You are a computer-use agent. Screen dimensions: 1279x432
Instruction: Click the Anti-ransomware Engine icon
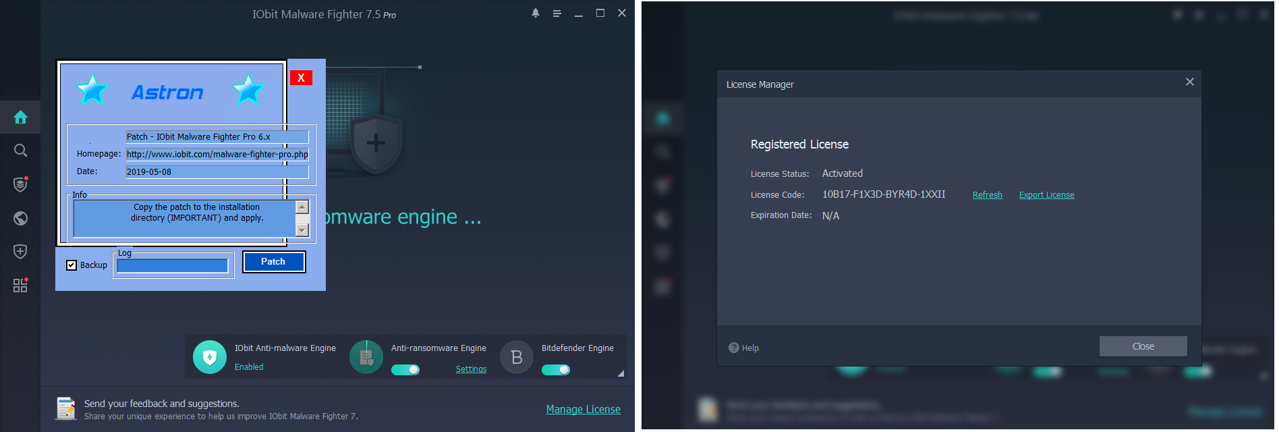pos(366,357)
